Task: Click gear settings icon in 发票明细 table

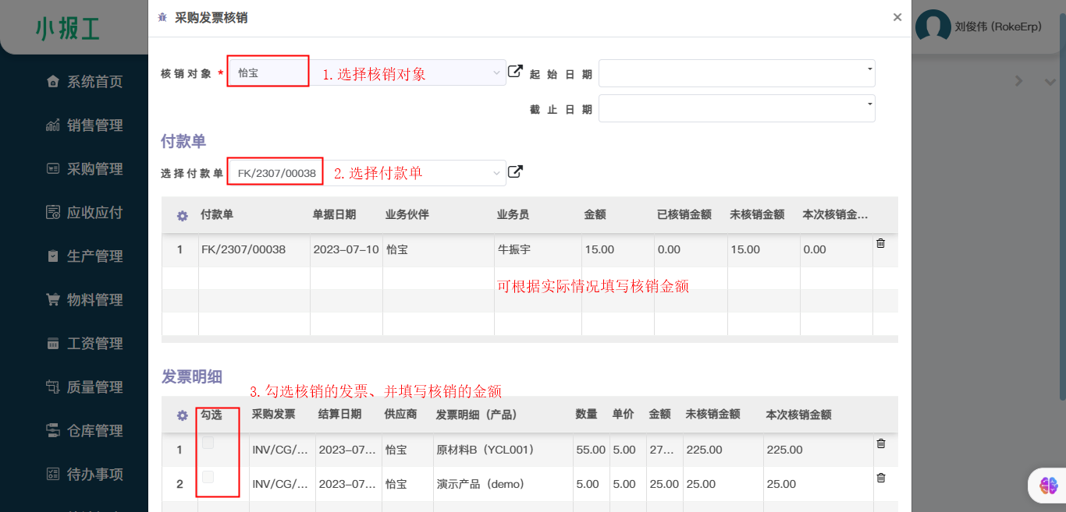Action: click(x=182, y=415)
